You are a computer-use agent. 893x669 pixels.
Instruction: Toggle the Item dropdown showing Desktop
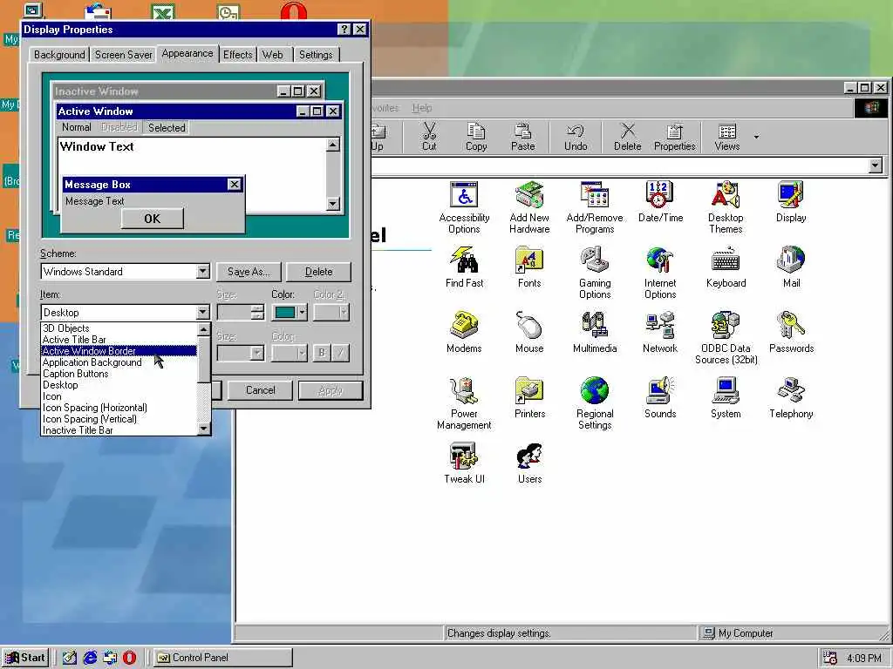point(202,313)
